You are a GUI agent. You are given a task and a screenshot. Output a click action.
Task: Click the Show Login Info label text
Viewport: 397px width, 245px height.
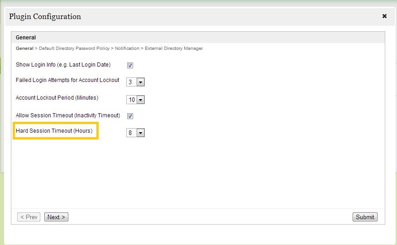[63, 65]
